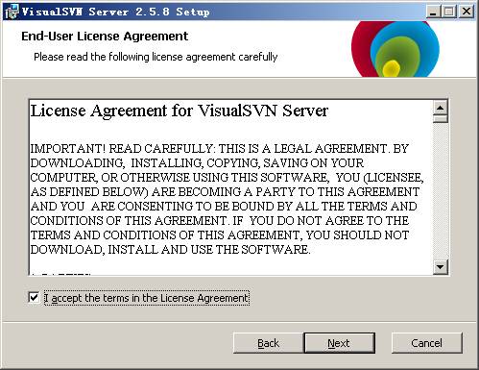Click the installer icon in the title bar
Image resolution: width=479 pixels, height=370 pixels.
coord(12,12)
